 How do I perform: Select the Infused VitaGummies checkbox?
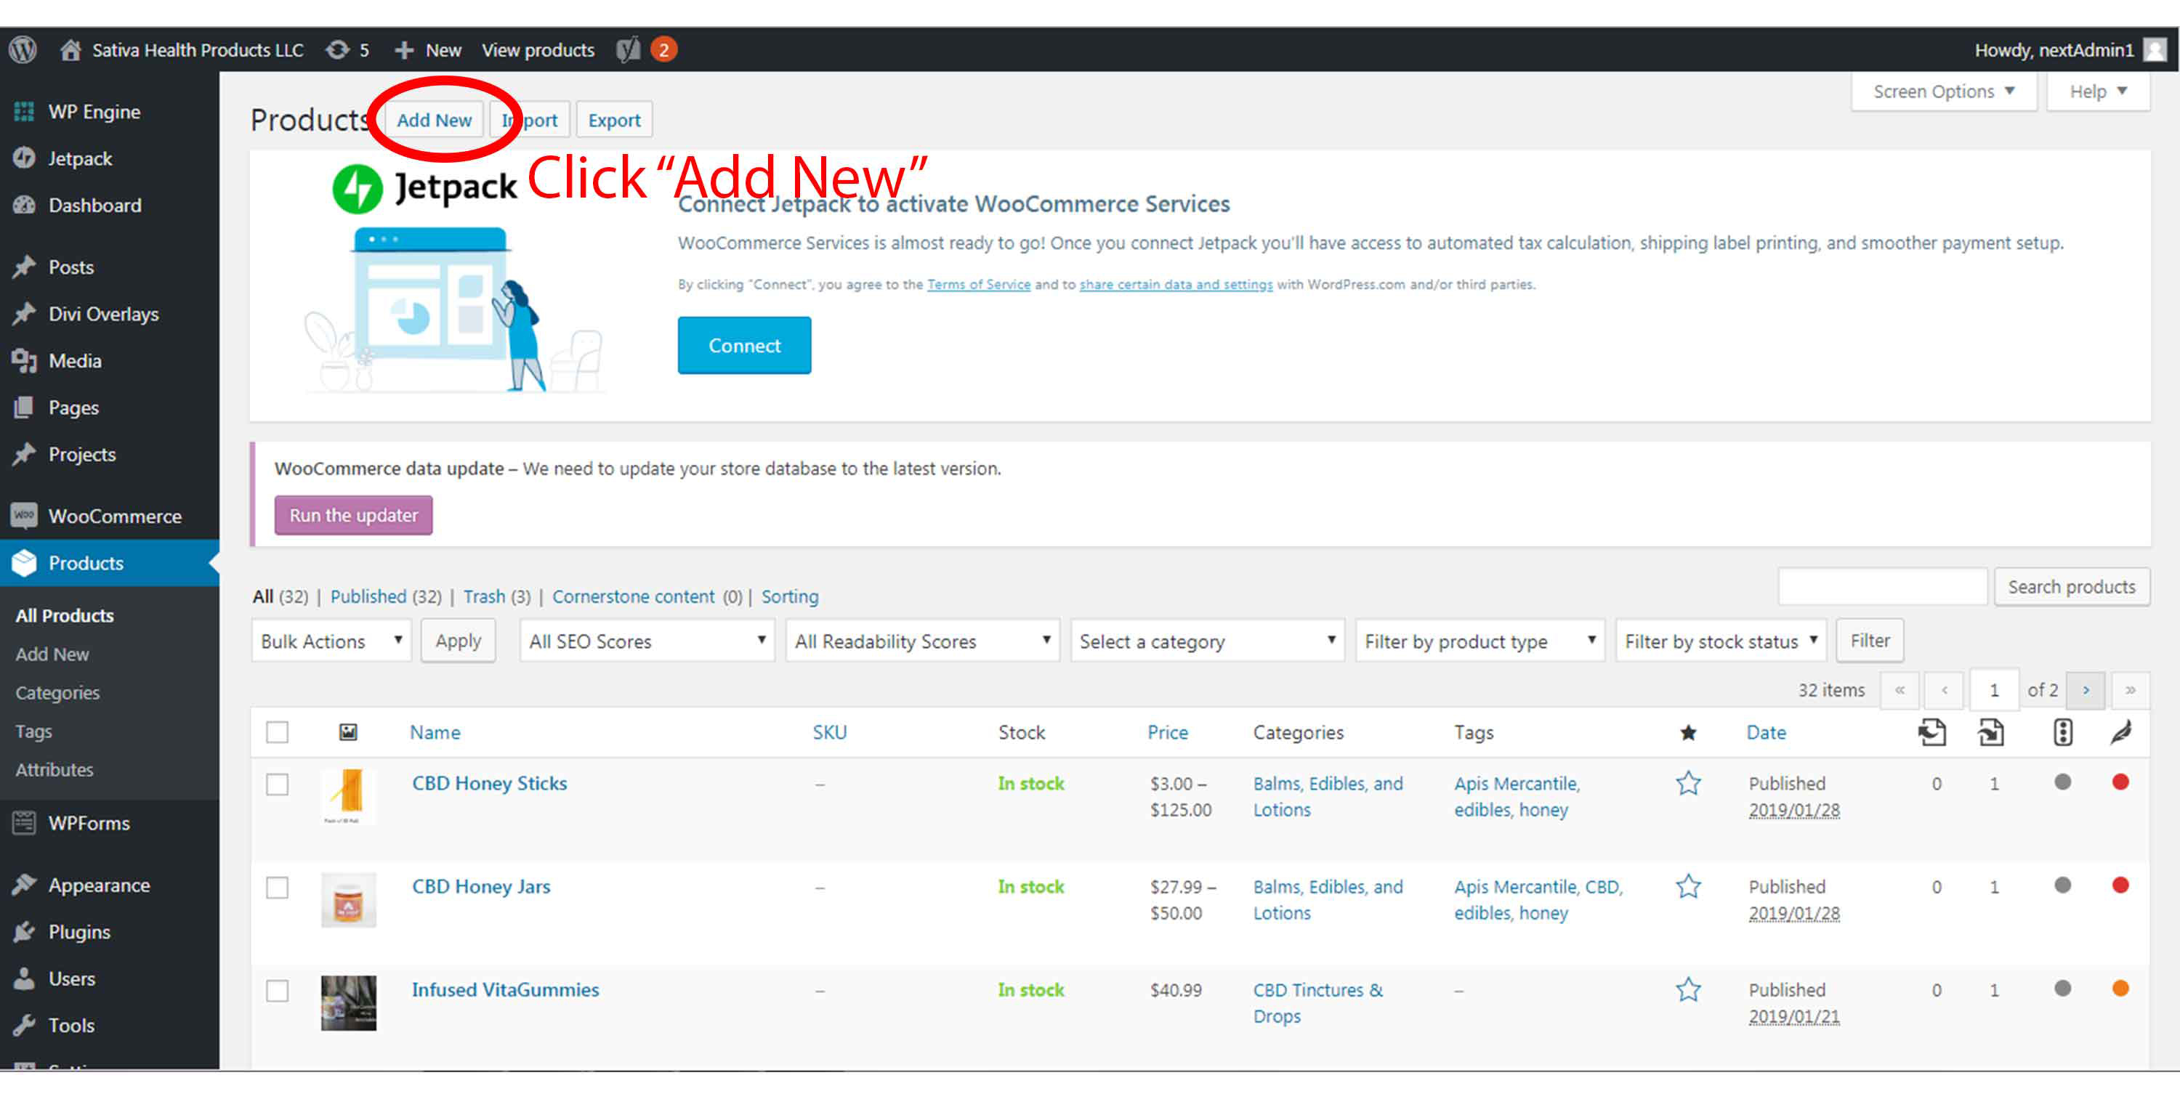coord(278,990)
